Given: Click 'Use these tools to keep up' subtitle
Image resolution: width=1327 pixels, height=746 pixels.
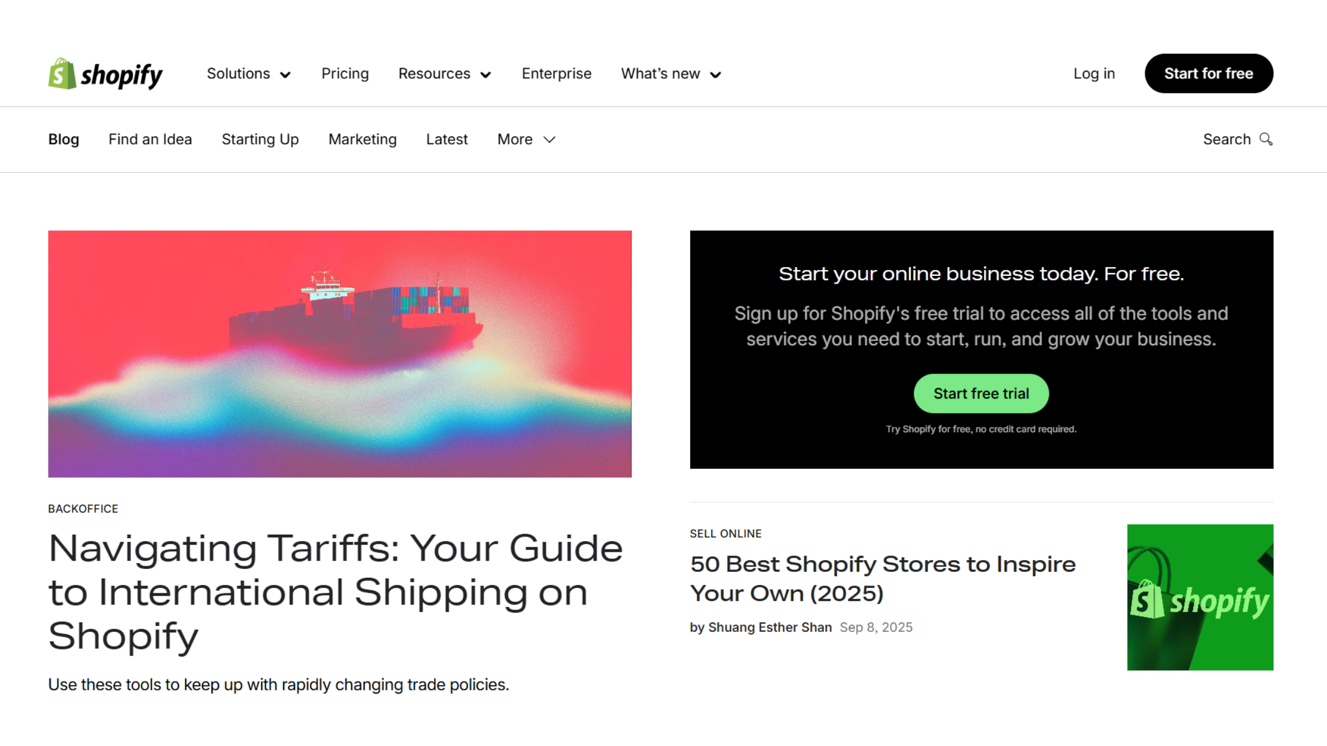Looking at the screenshot, I should click(278, 684).
